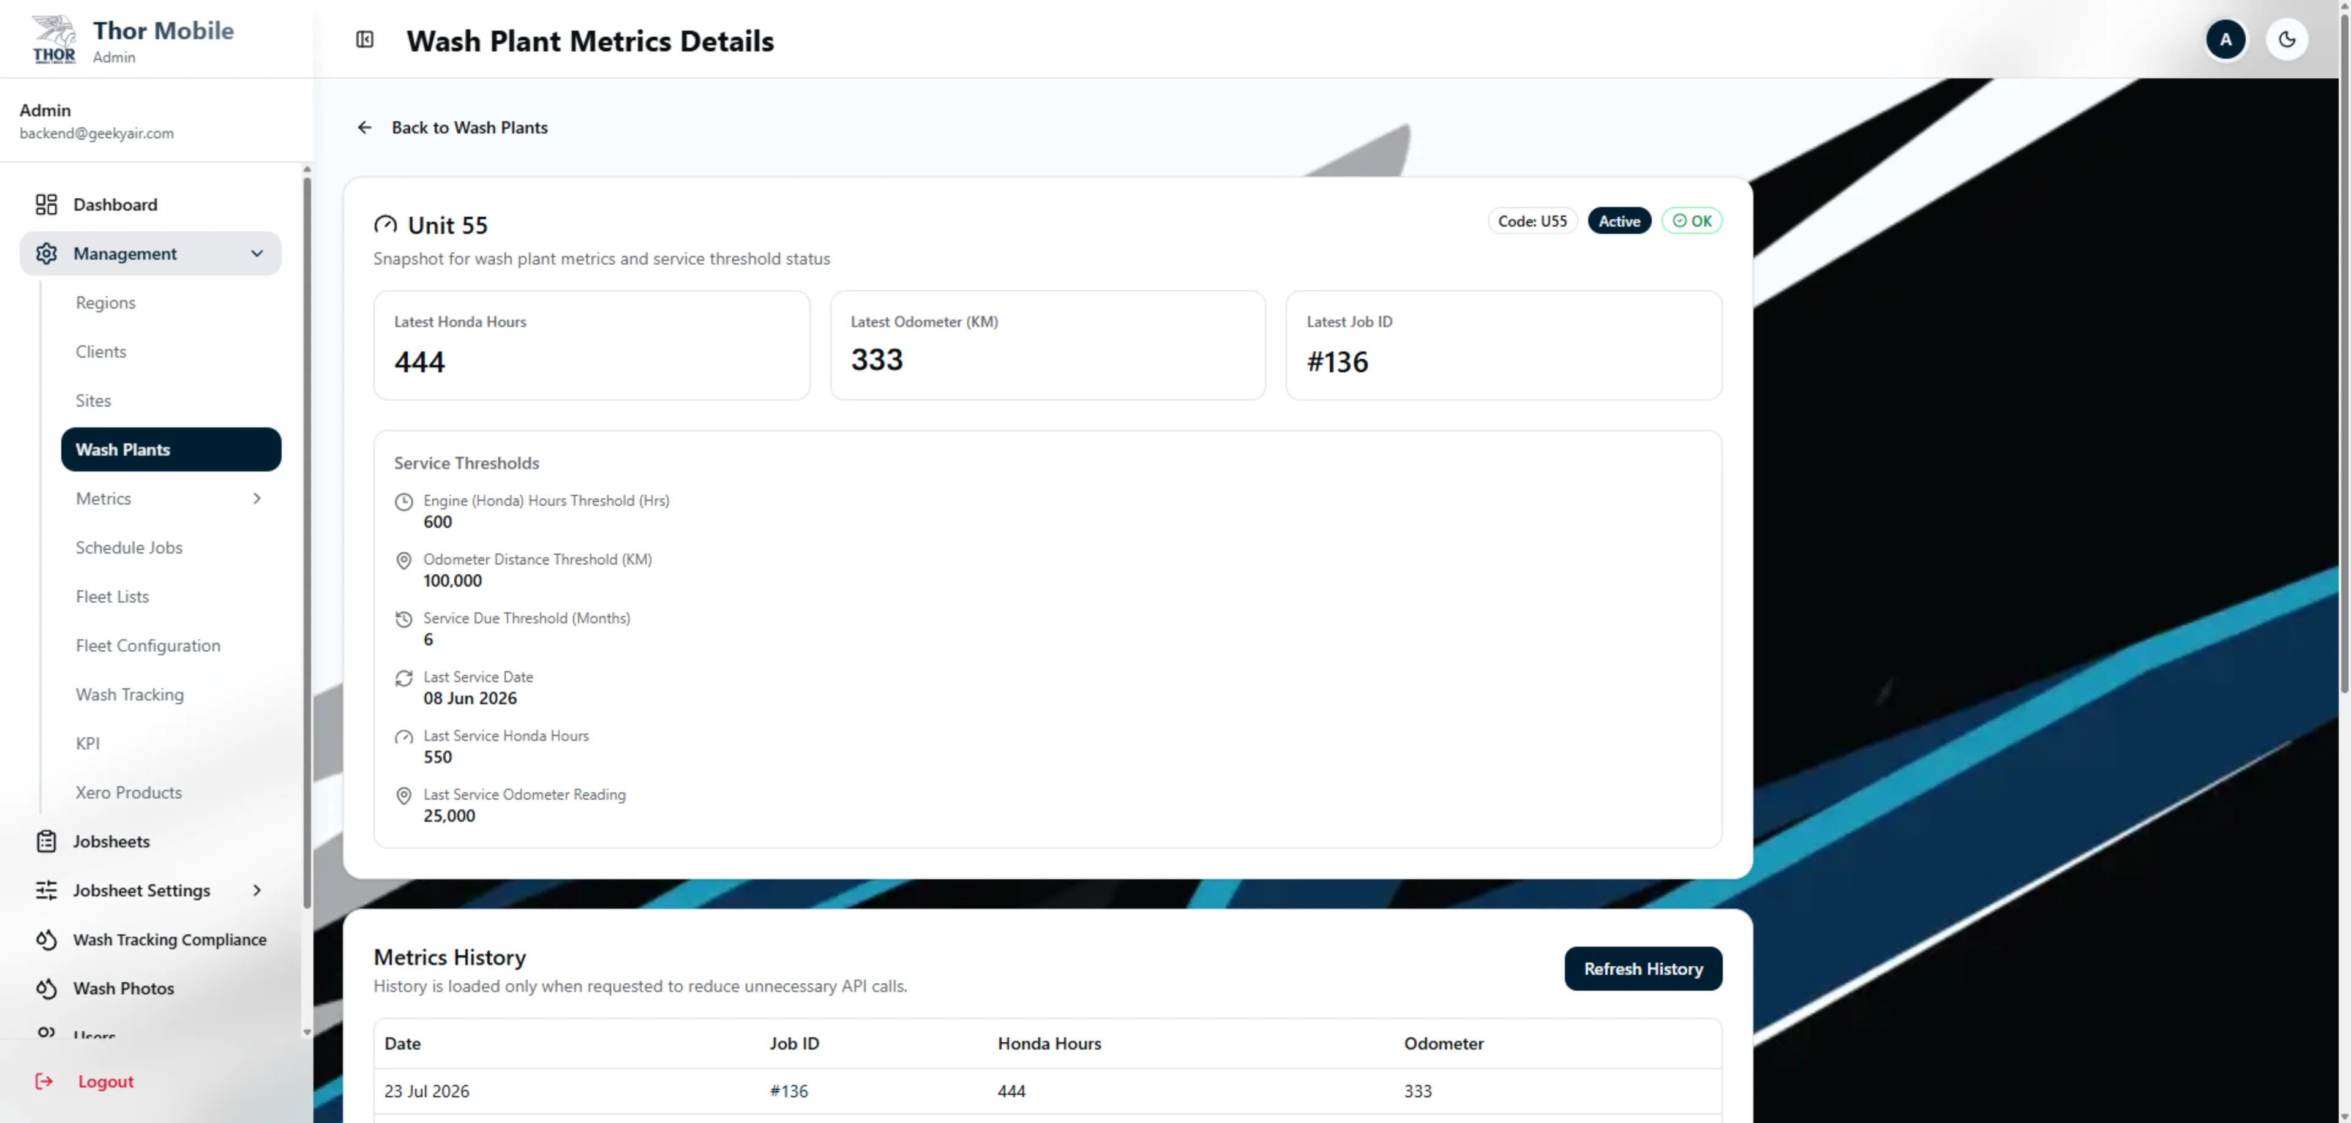Image resolution: width=2351 pixels, height=1123 pixels.
Task: Expand the Metrics submenu chevron
Action: tap(257, 498)
